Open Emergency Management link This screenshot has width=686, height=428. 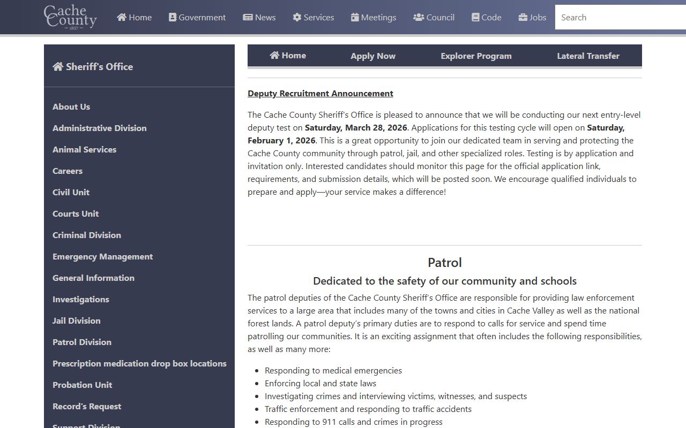click(x=103, y=256)
